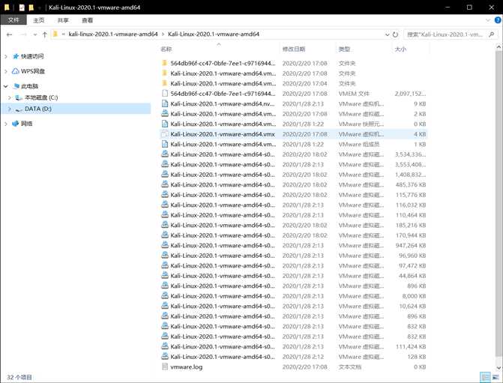Open the 查看 ribbon tab
The height and width of the screenshot is (383, 503).
tap(87, 20)
